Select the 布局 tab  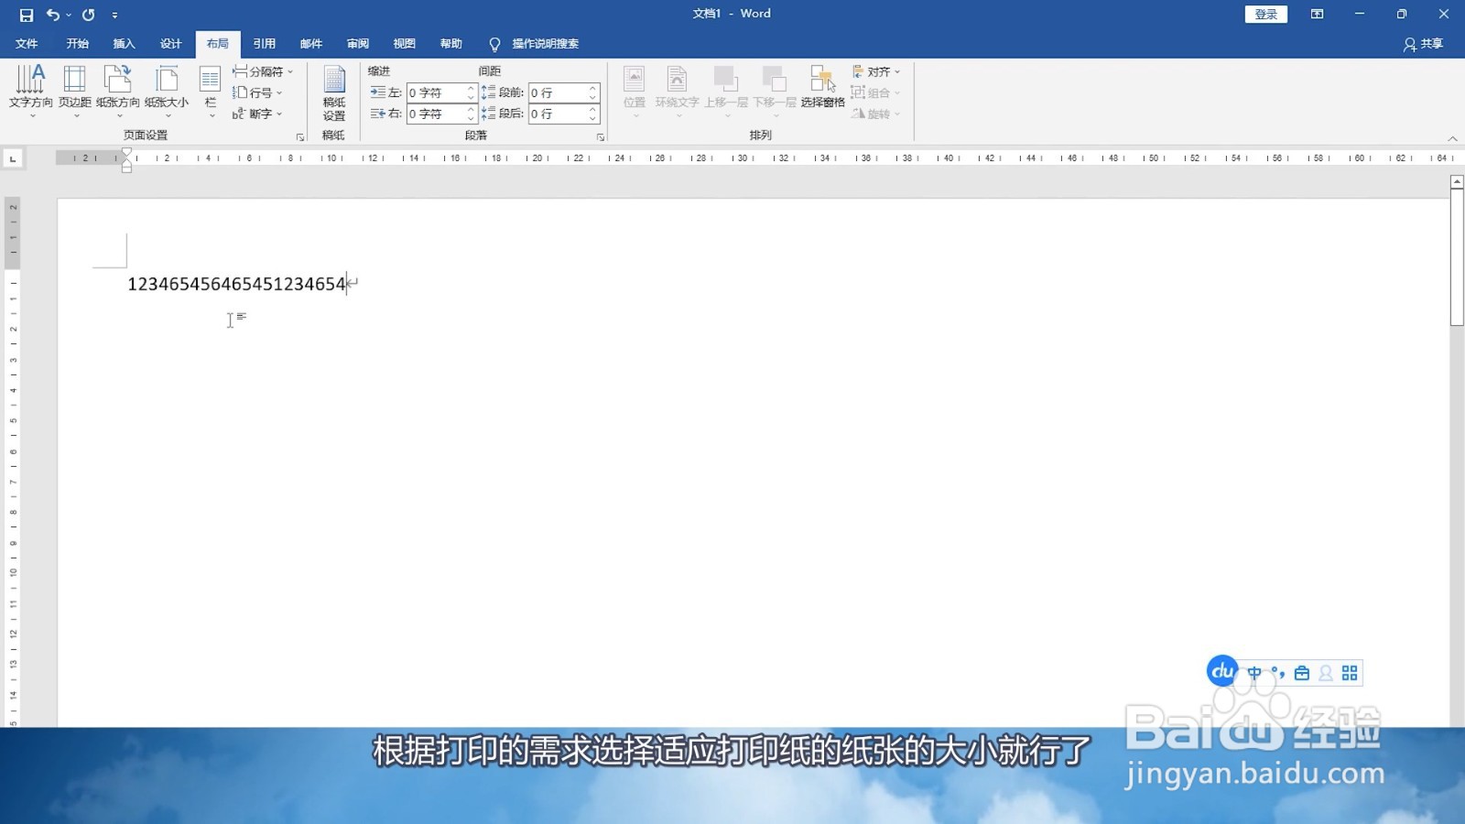[218, 44]
